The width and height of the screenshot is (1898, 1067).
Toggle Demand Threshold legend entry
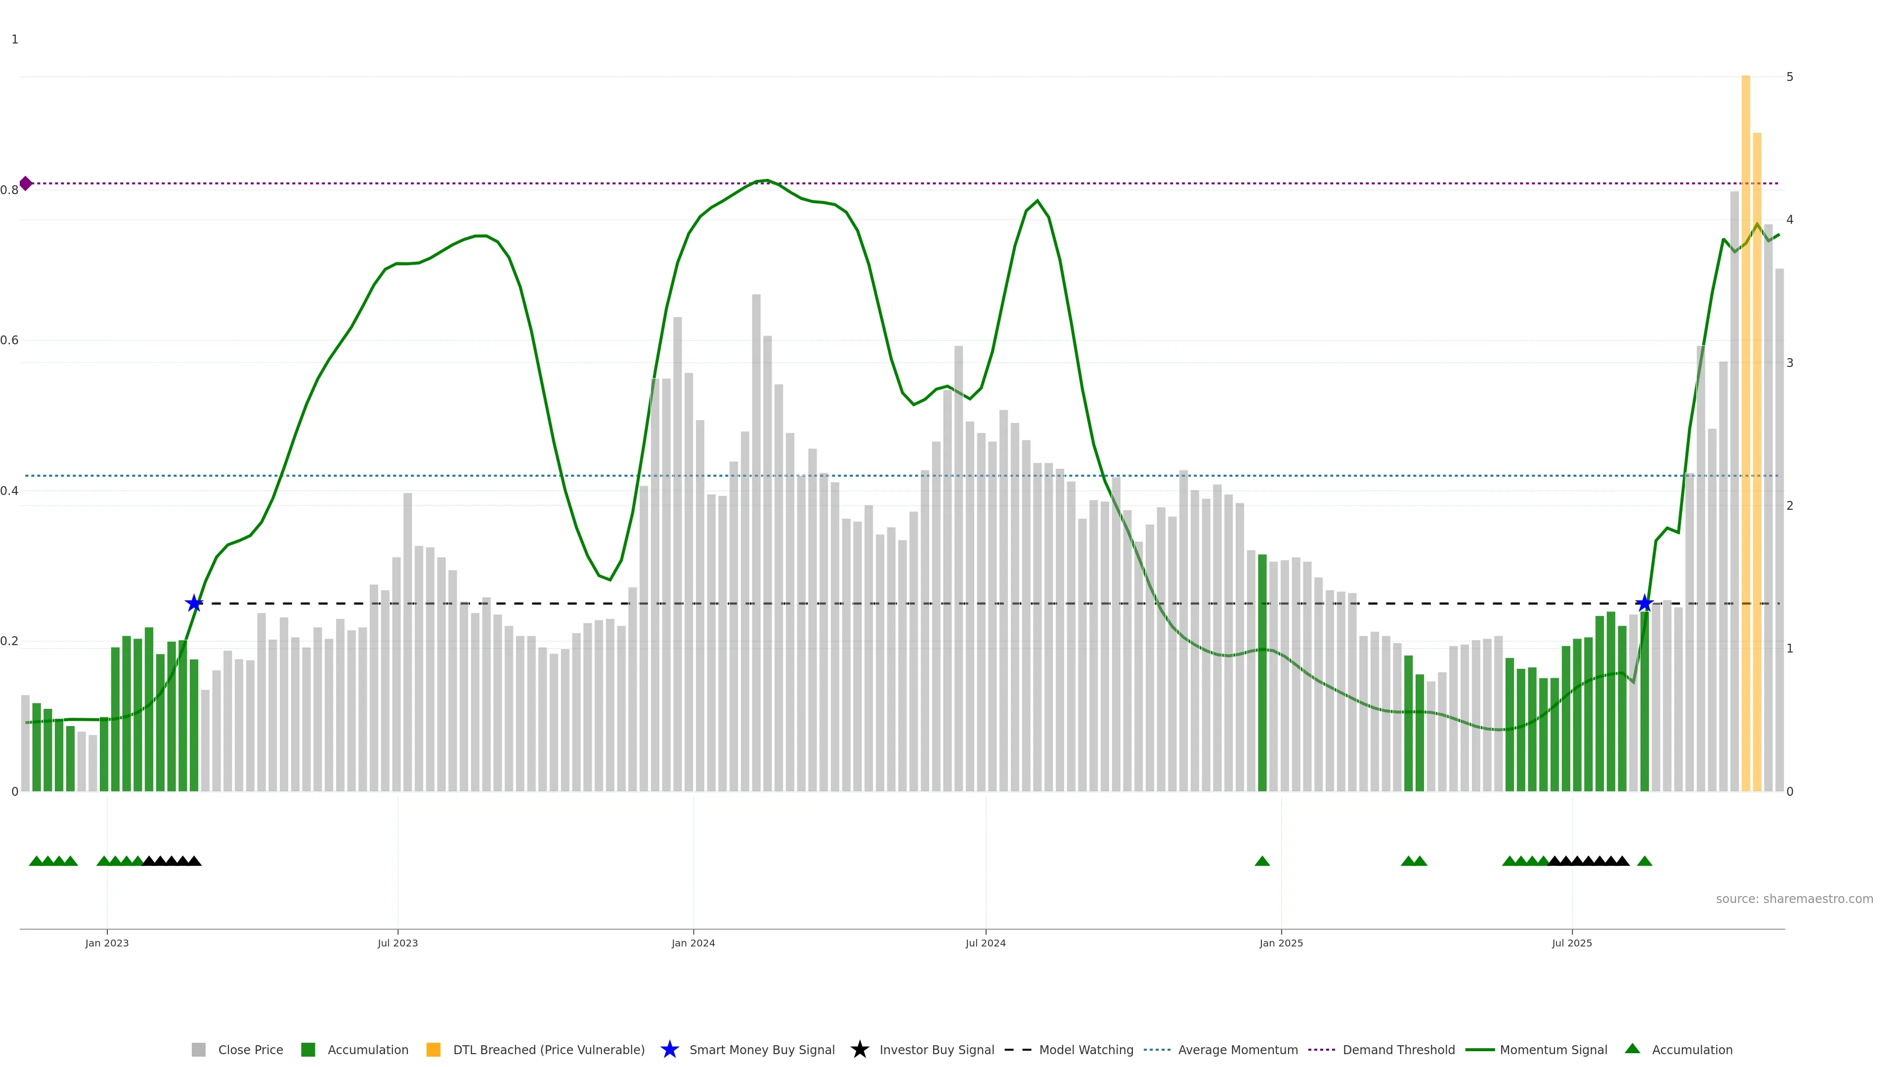[x=1398, y=1050]
